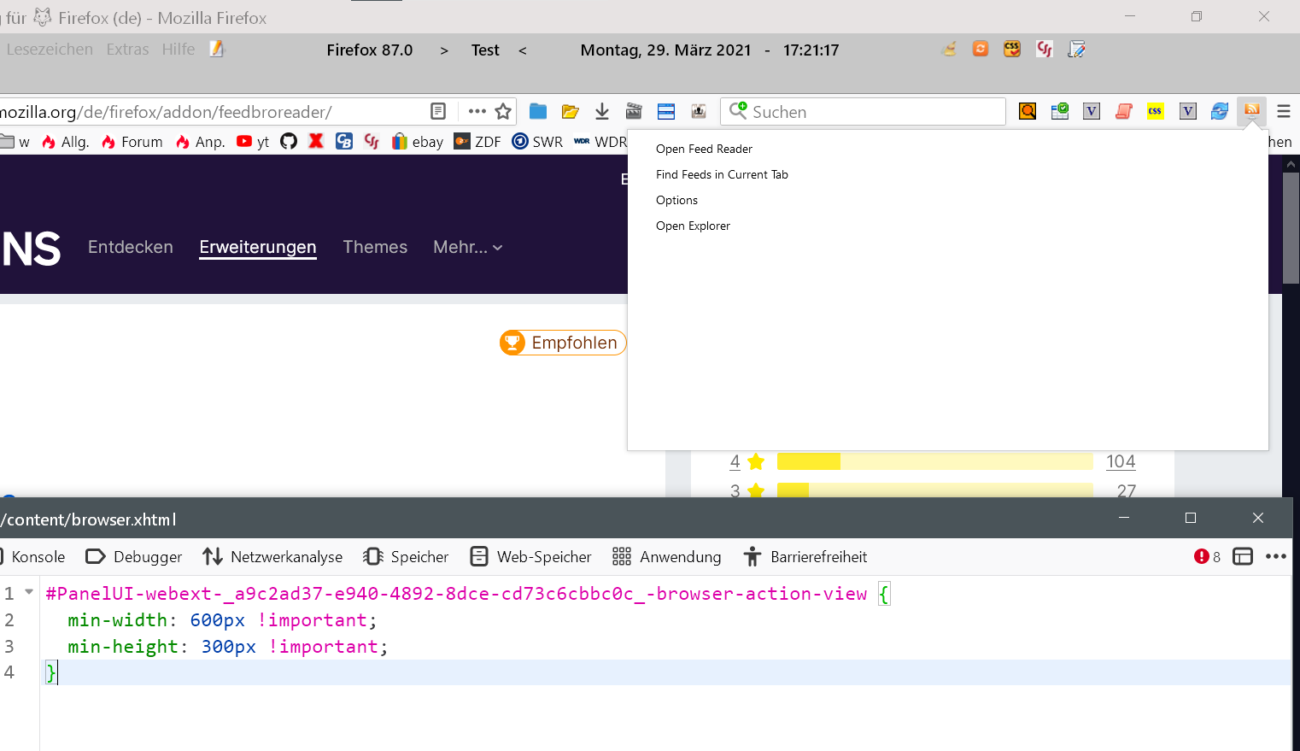
Task: Expand the Mehr... navigation dropdown
Action: (468, 247)
